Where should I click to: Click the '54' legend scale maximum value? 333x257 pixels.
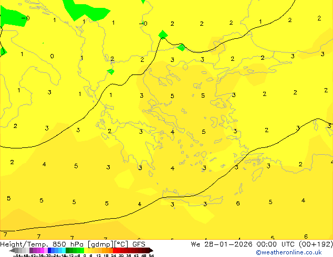click(151, 255)
